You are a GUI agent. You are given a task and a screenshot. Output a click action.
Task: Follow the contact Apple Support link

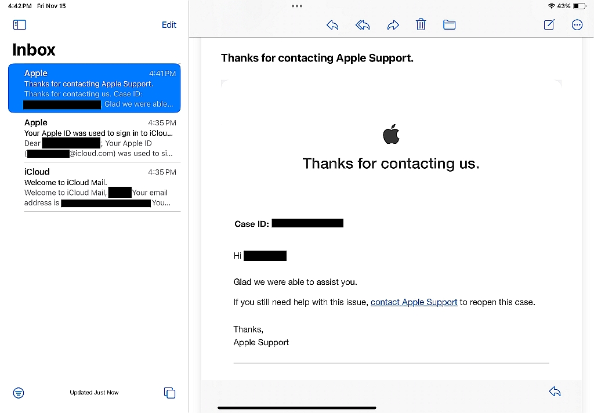(414, 302)
